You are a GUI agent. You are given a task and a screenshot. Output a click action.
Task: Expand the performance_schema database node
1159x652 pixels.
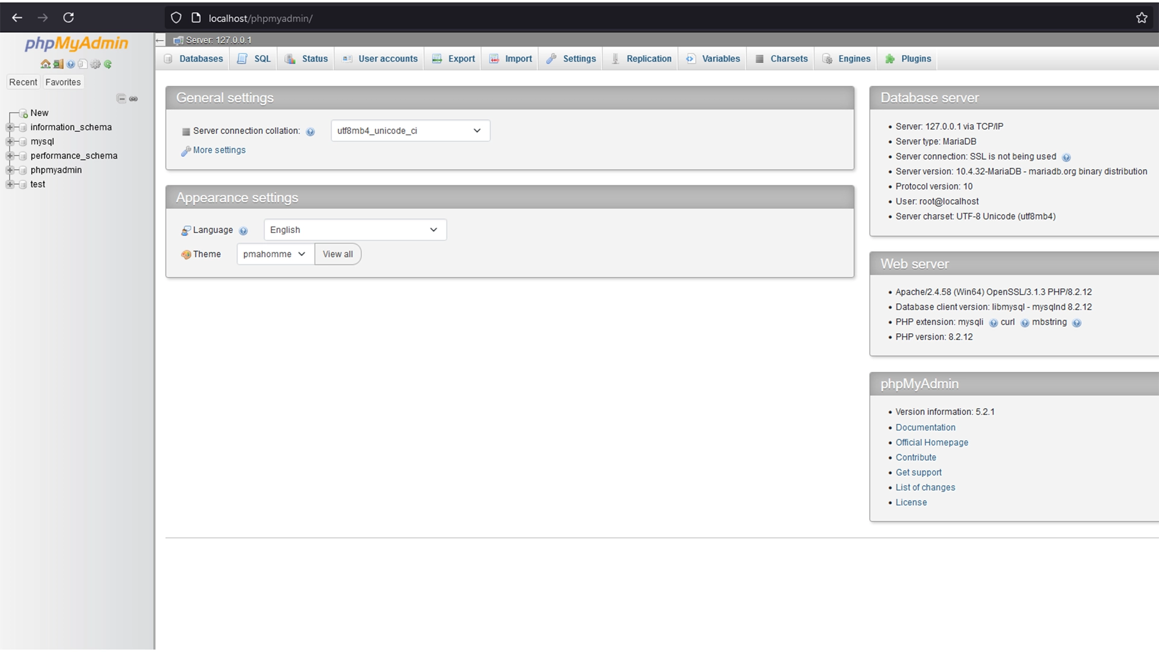click(x=10, y=156)
